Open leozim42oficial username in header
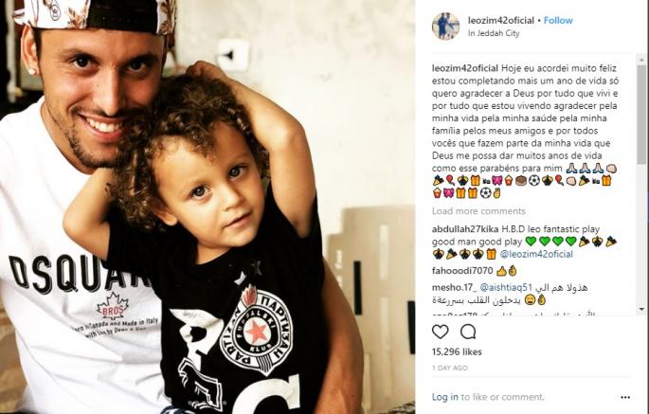The height and width of the screenshot is (414, 649). click(501, 20)
